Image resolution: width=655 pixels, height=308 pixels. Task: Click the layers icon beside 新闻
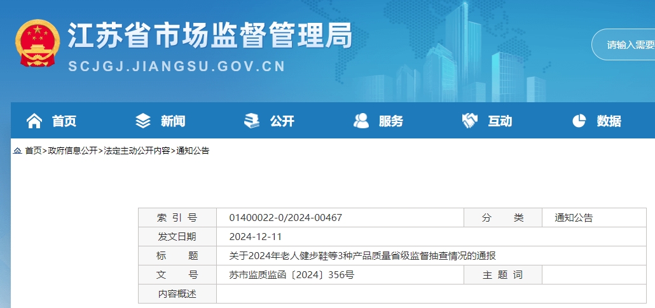tap(143, 121)
